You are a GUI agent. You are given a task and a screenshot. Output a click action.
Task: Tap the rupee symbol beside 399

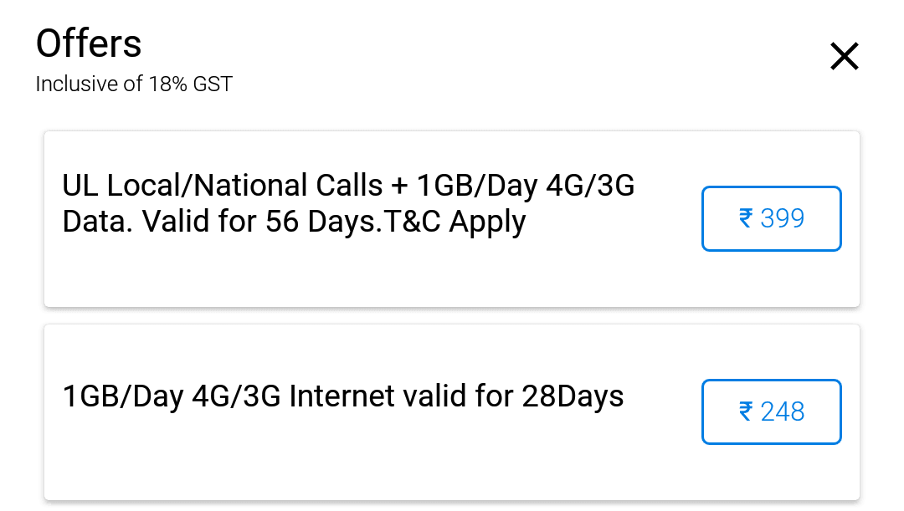coord(746,219)
